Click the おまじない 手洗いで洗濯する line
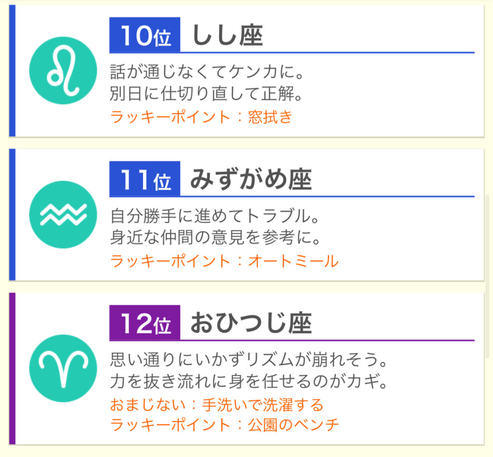Viewport: 493px width, 457px height. point(217,405)
